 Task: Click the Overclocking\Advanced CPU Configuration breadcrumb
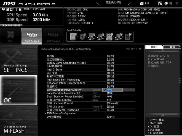66,49
